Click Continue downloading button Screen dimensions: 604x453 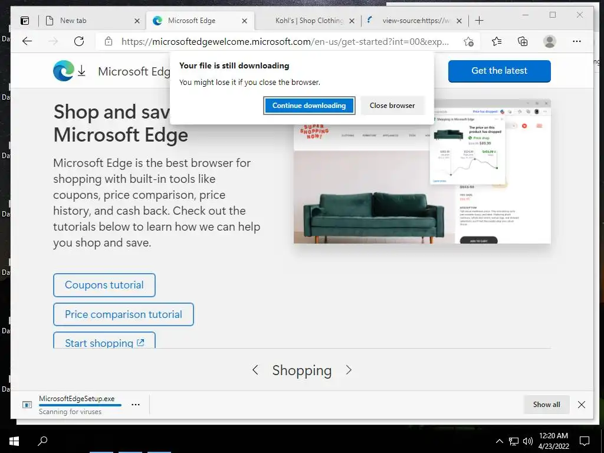(x=309, y=106)
